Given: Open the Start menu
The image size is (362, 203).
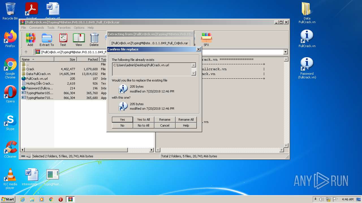Looking at the screenshot, I should pos(8,199).
